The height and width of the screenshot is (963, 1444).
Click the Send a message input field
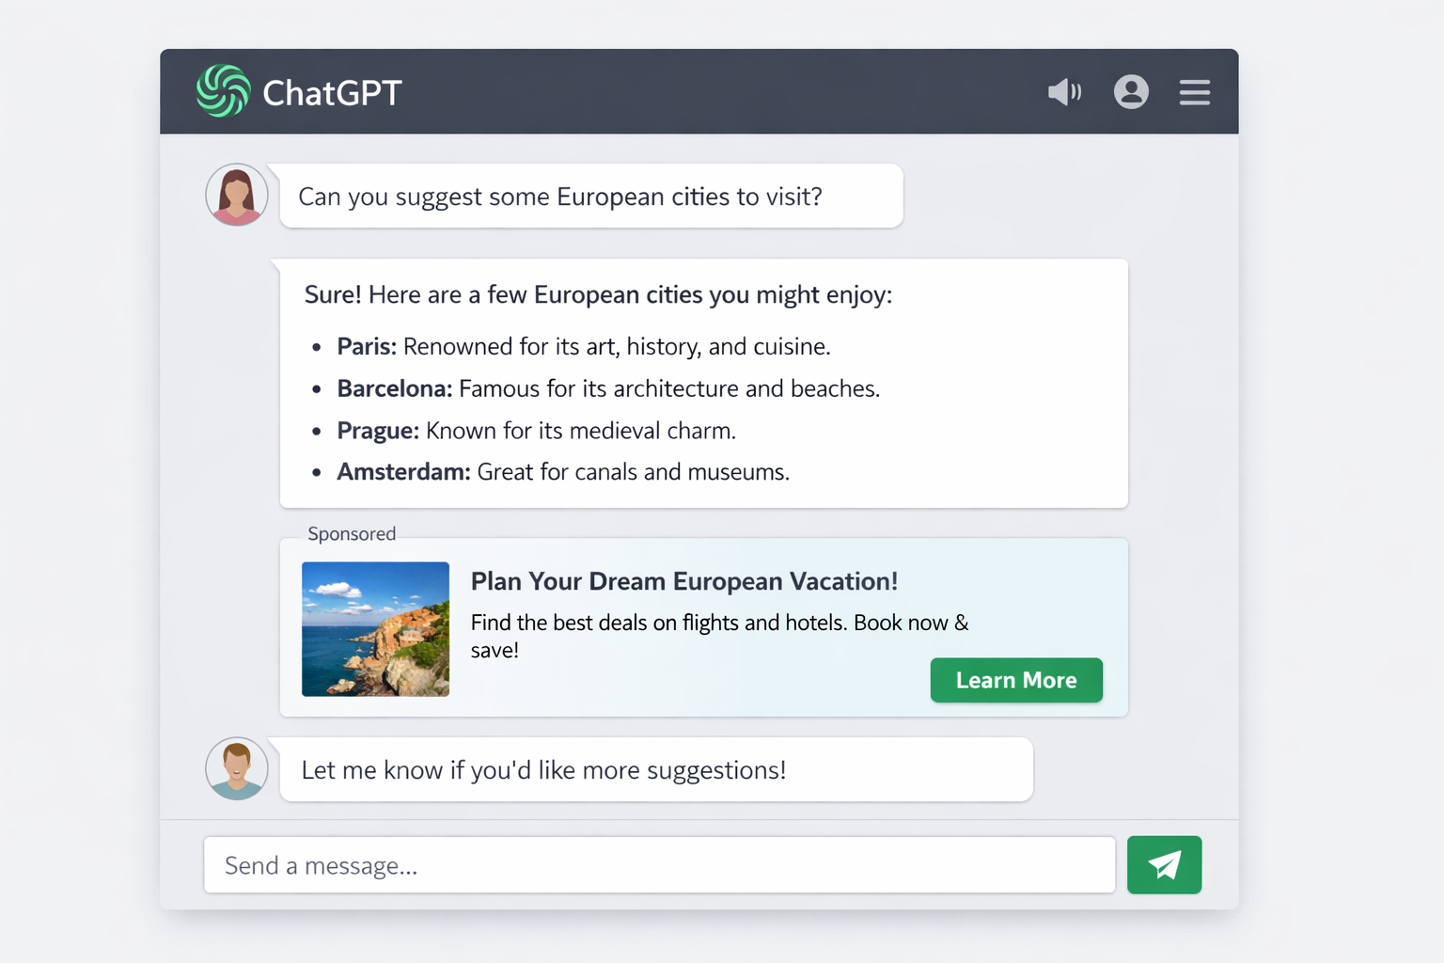tap(658, 864)
